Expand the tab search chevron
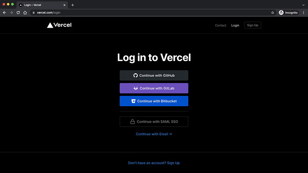Viewport: 308px width, 173px height. click(x=304, y=5)
